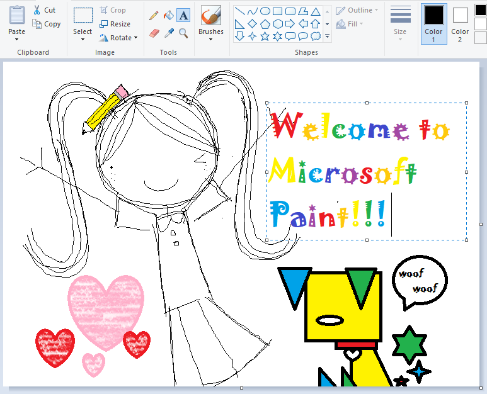Click the Paste clipboard icon

pyautogui.click(x=17, y=15)
